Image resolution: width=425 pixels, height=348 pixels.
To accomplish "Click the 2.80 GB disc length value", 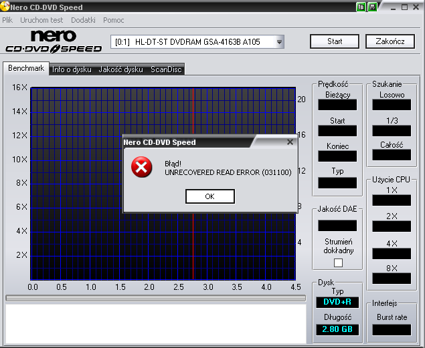I will point(337,329).
